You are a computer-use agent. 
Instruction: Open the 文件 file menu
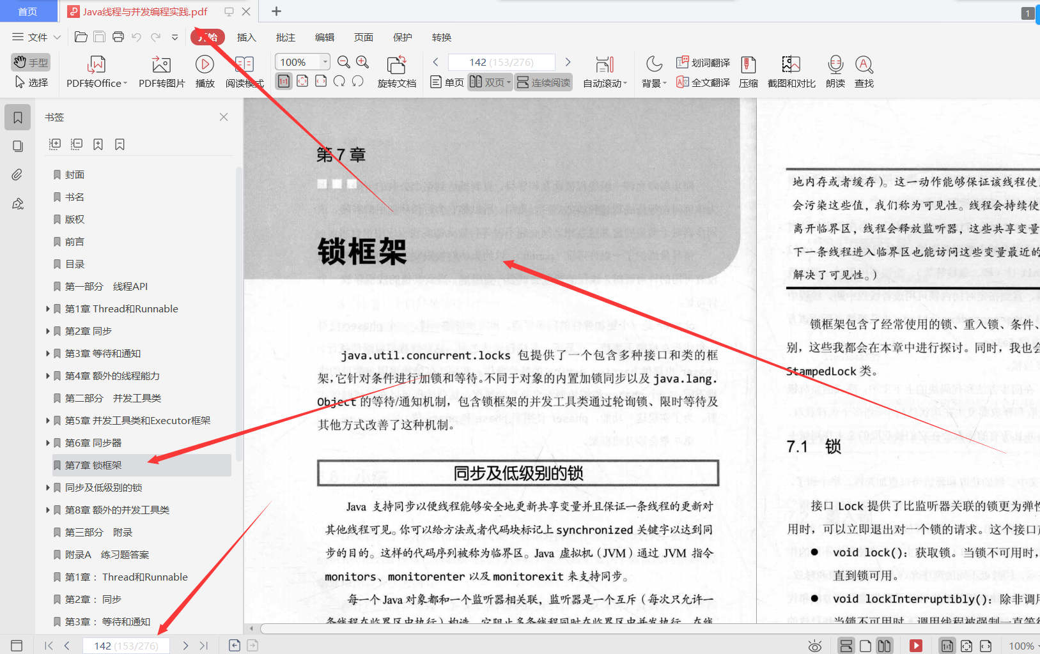[36, 37]
